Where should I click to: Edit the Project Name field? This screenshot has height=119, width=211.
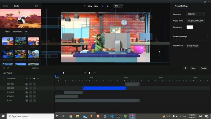coord(196,20)
